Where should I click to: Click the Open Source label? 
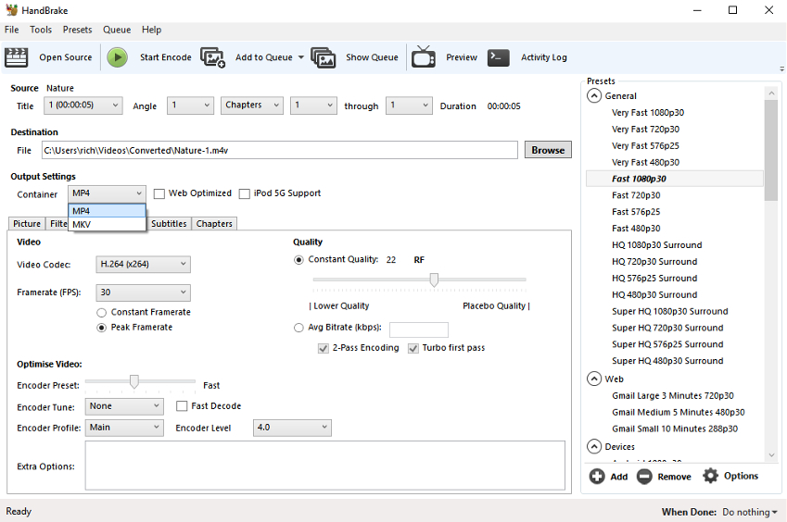coord(66,57)
